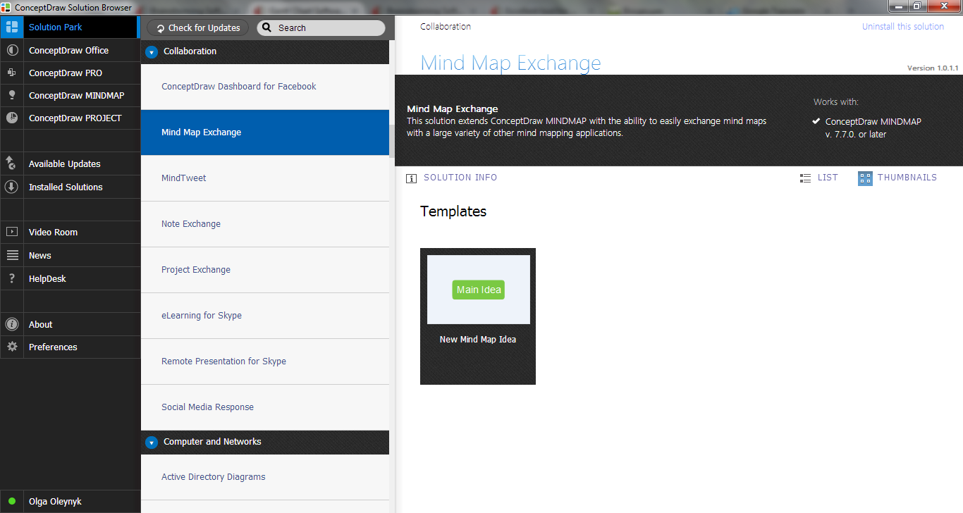Open SOLUTION INFO
This screenshot has height=513, width=963.
(452, 178)
